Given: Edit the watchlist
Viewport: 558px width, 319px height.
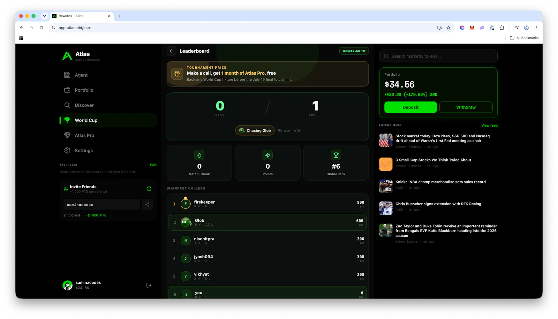Looking at the screenshot, I should tap(153, 165).
